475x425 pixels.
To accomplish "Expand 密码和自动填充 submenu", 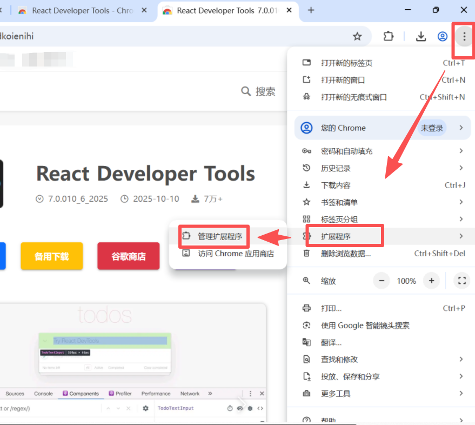I will pyautogui.click(x=382, y=151).
